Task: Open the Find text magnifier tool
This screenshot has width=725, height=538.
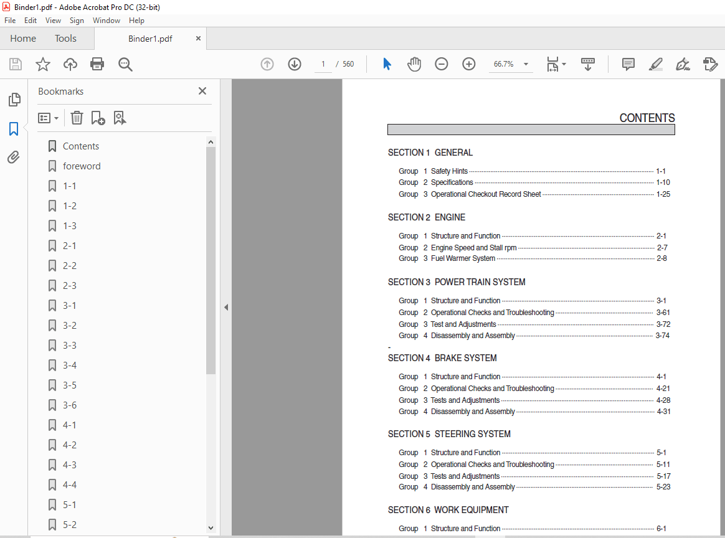Action: [125, 64]
